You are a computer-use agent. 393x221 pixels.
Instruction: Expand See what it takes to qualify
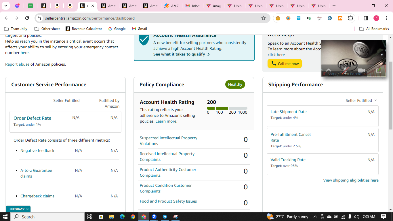pyautogui.click(x=182, y=54)
